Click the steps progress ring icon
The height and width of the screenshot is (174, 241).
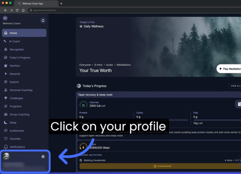(83, 147)
